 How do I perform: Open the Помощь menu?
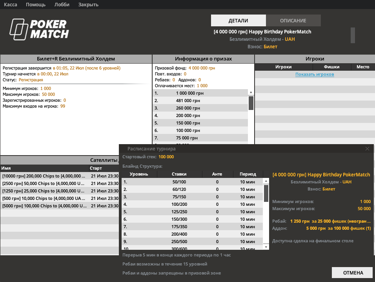click(35, 5)
